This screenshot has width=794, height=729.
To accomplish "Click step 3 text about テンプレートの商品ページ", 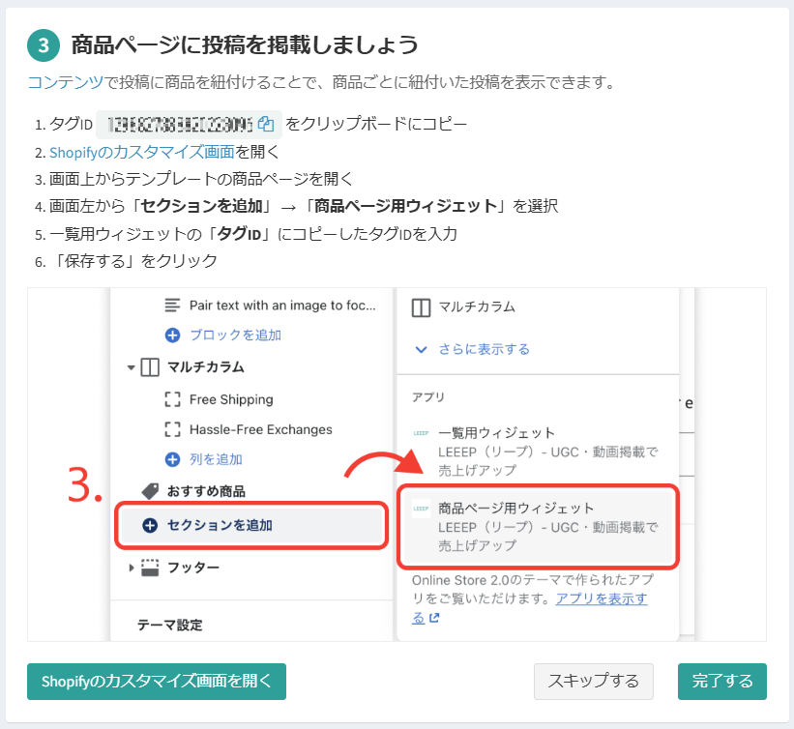I will tap(201, 179).
